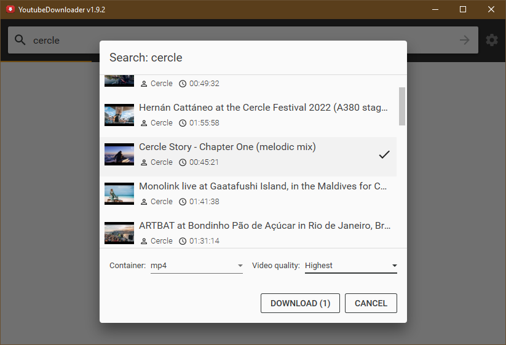Open the Container mp4 dropdown
Screen dimensions: 506x345
(x=197, y=266)
